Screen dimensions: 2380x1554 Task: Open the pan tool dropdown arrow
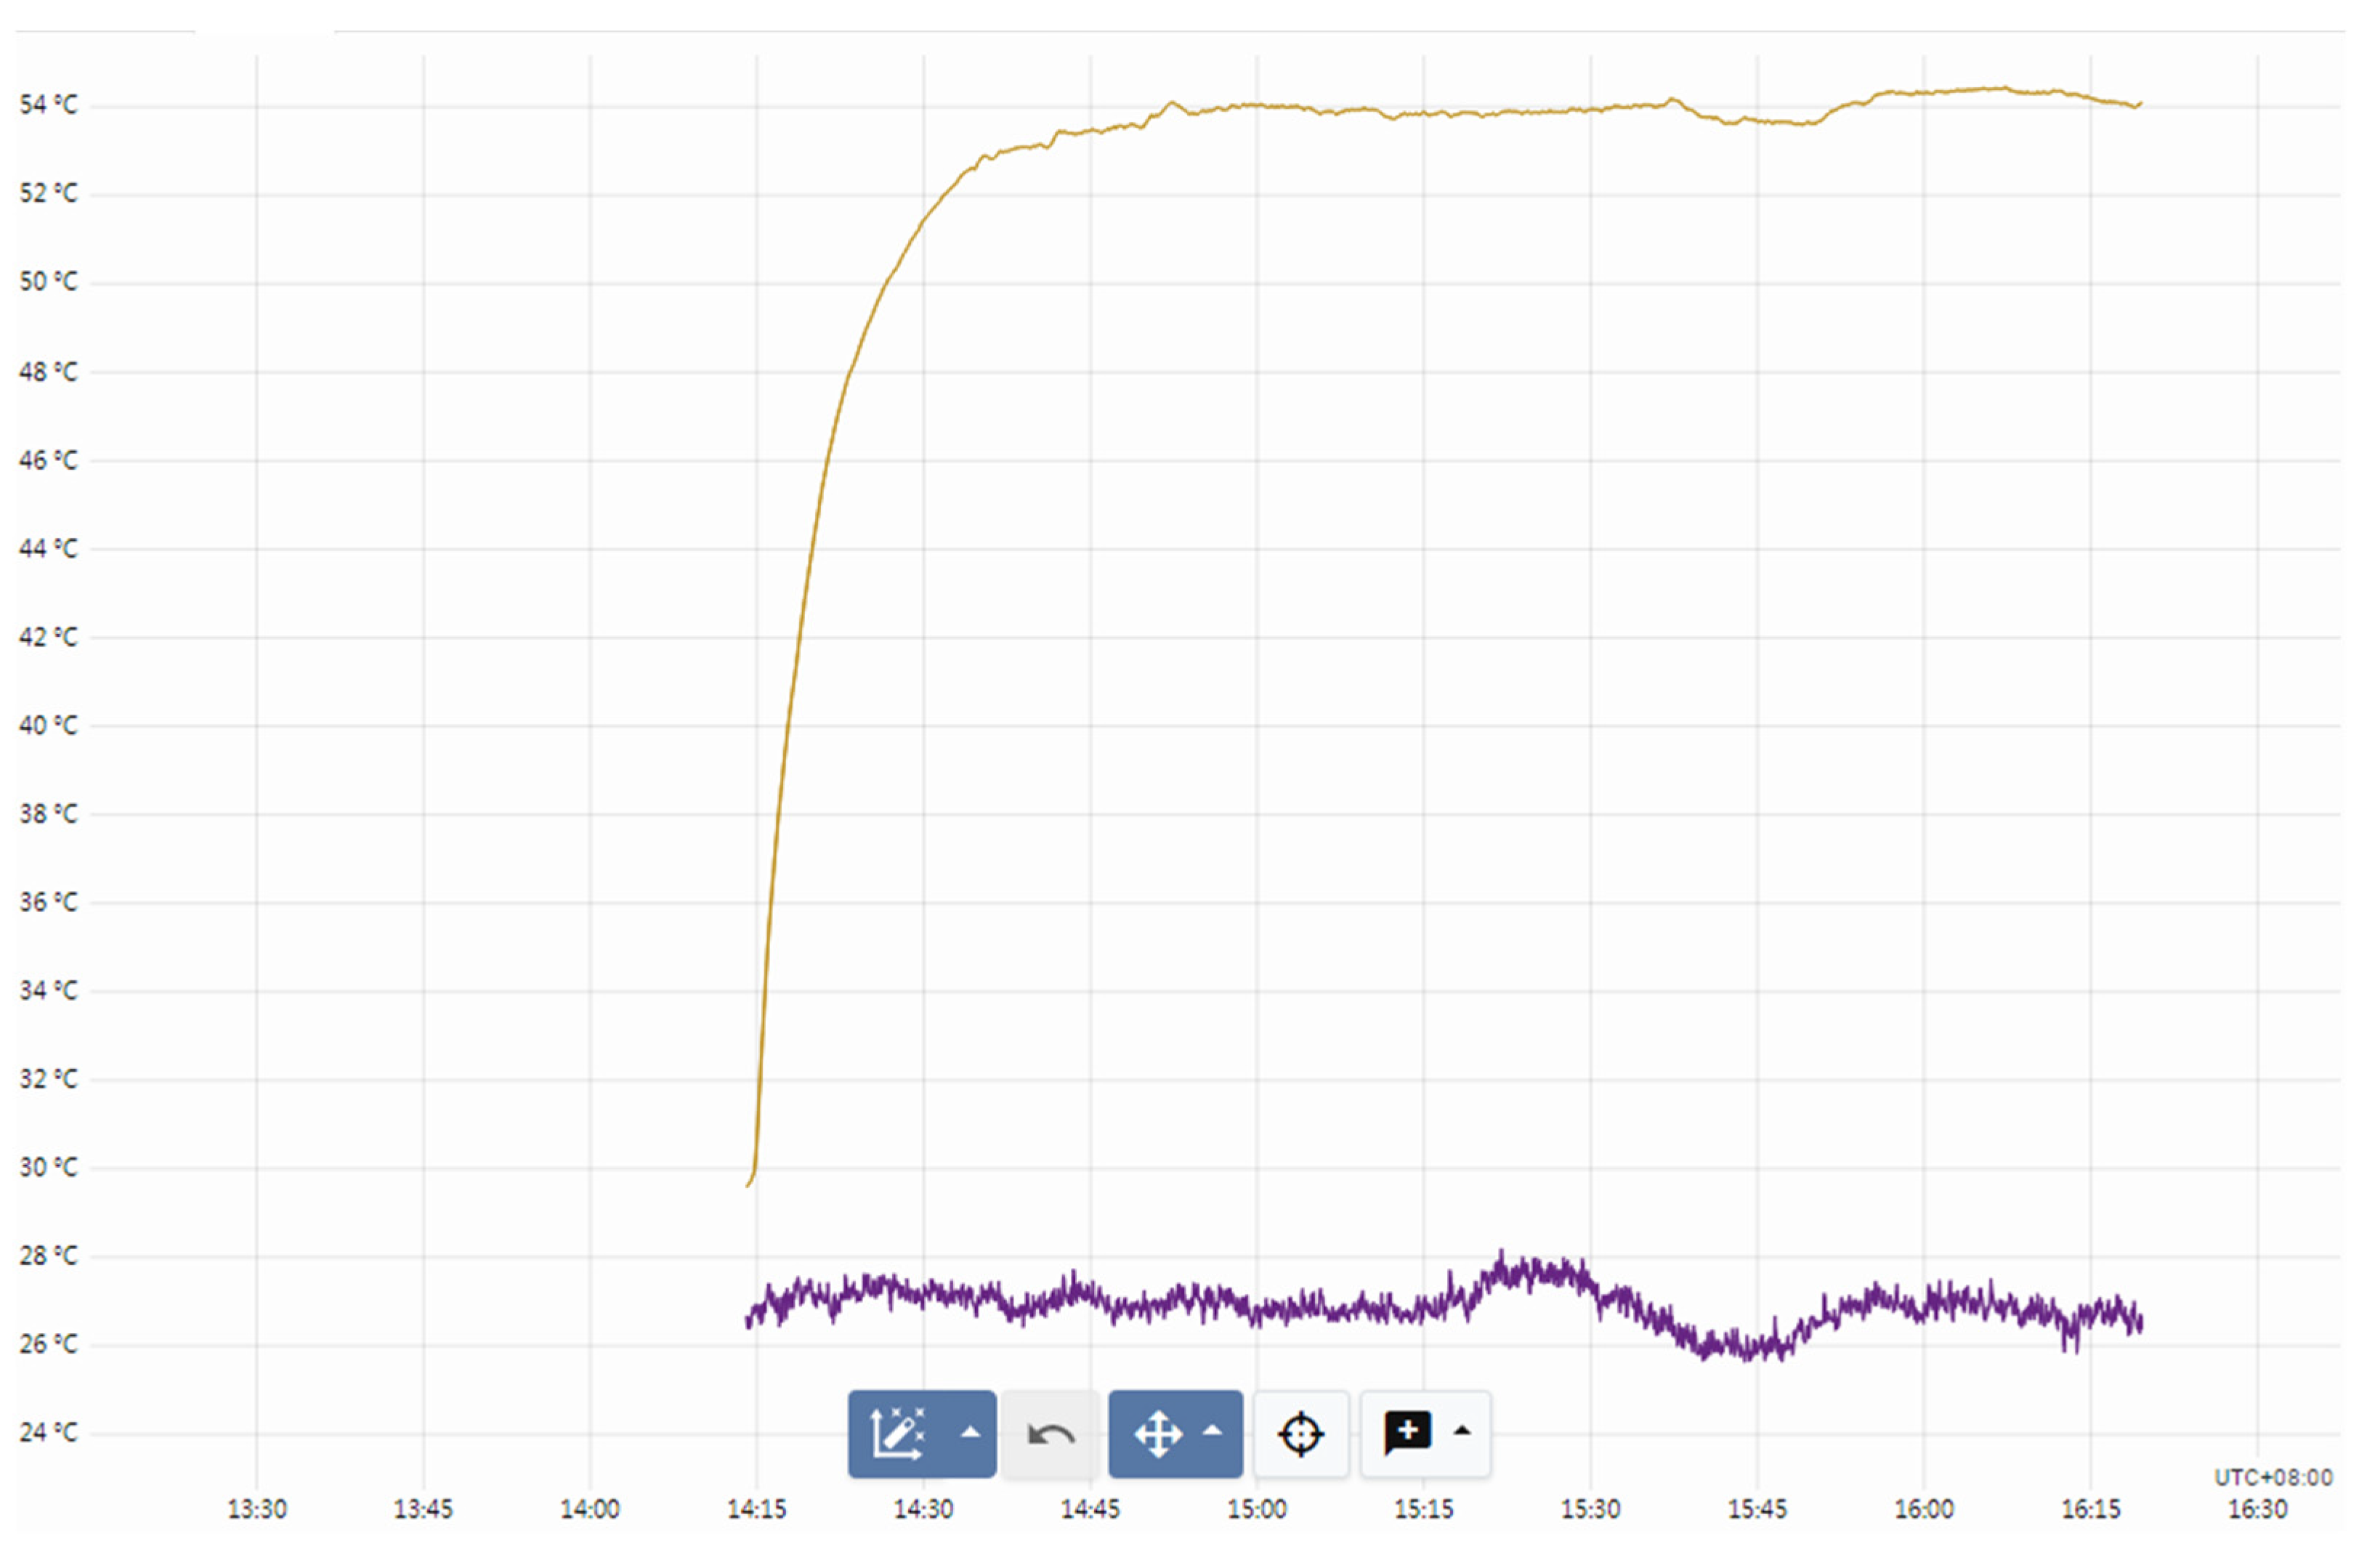(1213, 1431)
